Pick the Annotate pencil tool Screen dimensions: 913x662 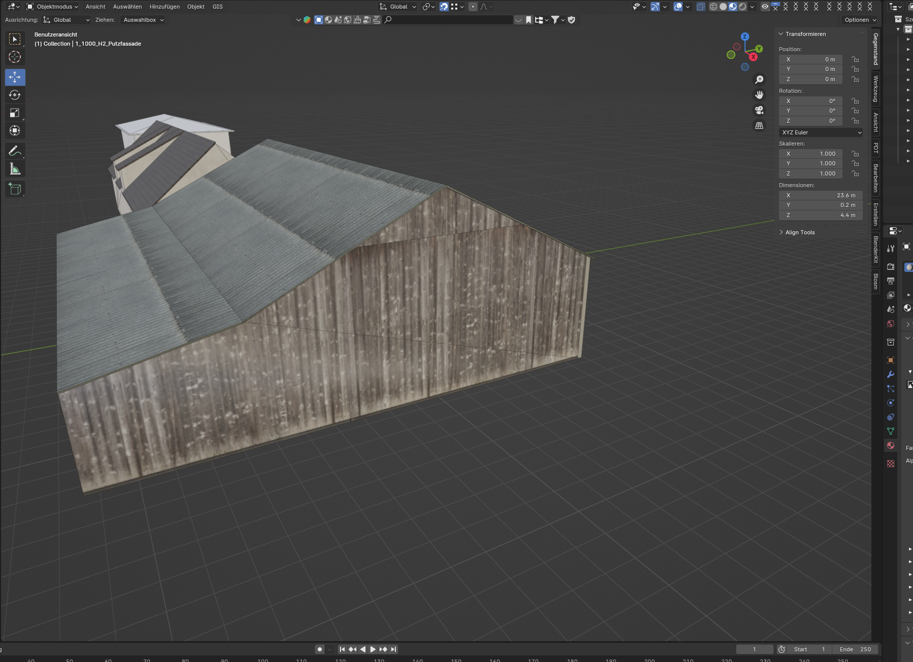coord(15,151)
